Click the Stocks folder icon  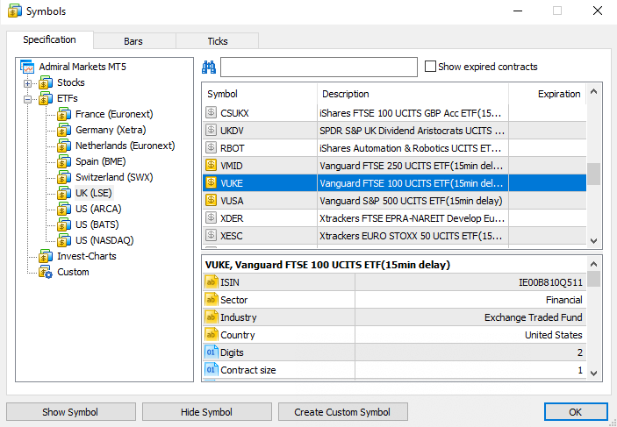coord(46,82)
